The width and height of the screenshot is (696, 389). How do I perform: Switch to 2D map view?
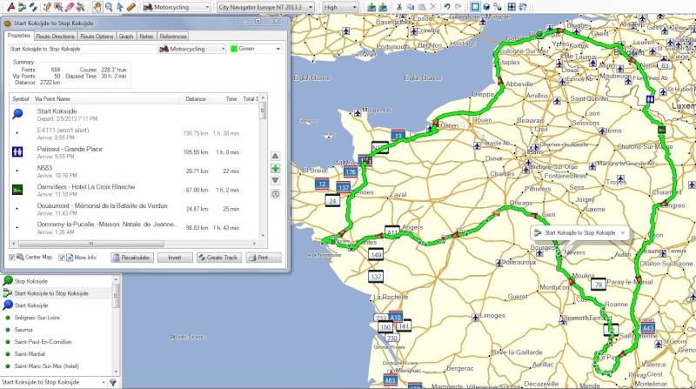(475, 7)
